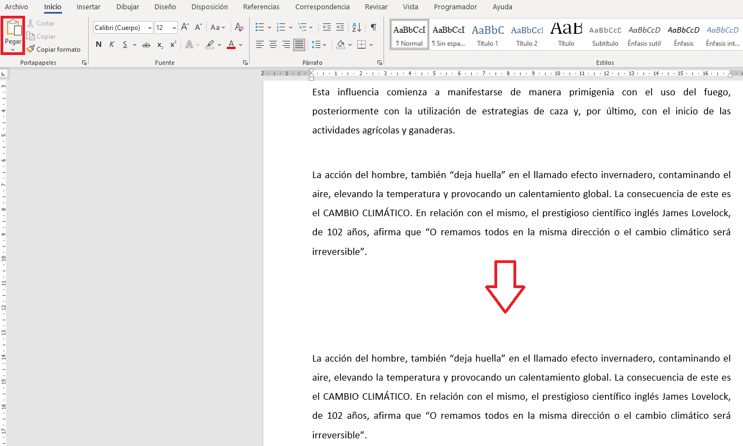Image resolution: width=743 pixels, height=446 pixels.
Task: Apply text highlight color marker
Action: point(210,45)
